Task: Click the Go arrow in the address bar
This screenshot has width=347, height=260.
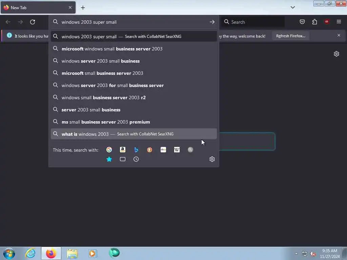Action: [212, 22]
